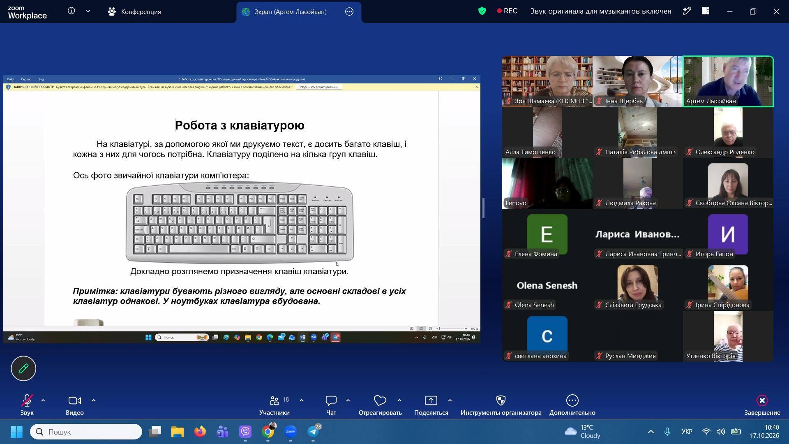Image resolution: width=789 pixels, height=444 pixels.
Task: End the meeting with Завершение
Action: pyautogui.click(x=762, y=405)
